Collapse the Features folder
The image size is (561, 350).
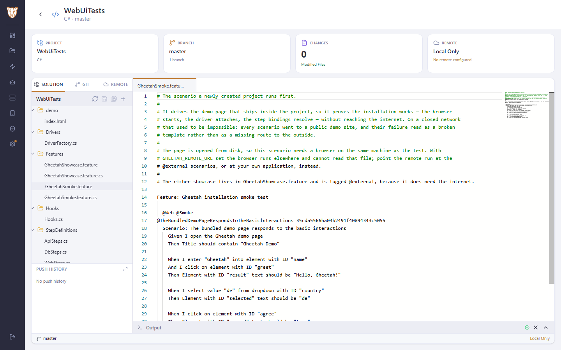click(x=33, y=154)
